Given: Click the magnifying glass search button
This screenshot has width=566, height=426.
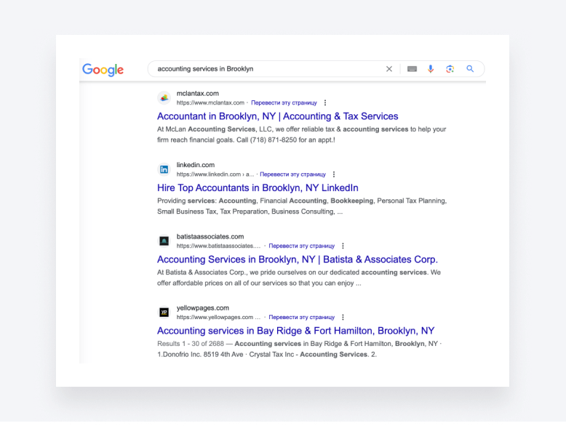Looking at the screenshot, I should coord(470,69).
